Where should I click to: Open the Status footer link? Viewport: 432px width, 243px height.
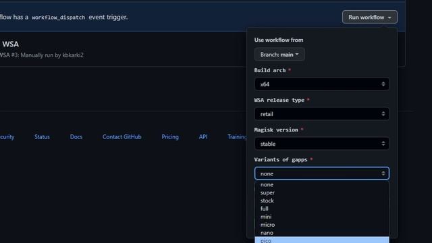pos(42,136)
